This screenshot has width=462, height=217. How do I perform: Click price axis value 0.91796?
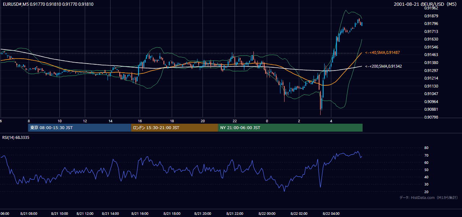(x=431, y=24)
